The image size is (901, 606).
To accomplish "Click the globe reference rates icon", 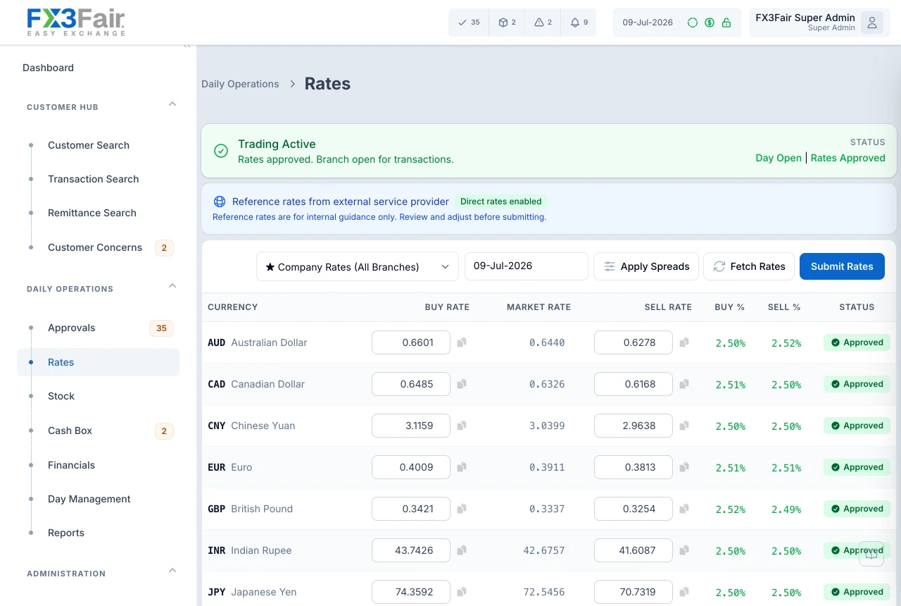I will tap(220, 202).
